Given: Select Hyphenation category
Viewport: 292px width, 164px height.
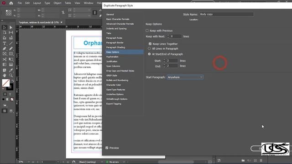Looking at the screenshot, I should click(112, 56).
